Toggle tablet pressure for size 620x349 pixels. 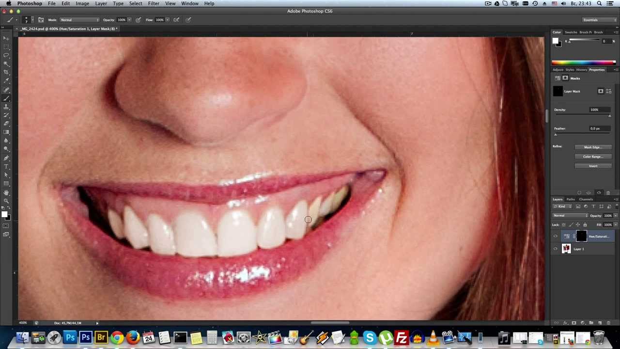tap(188, 20)
